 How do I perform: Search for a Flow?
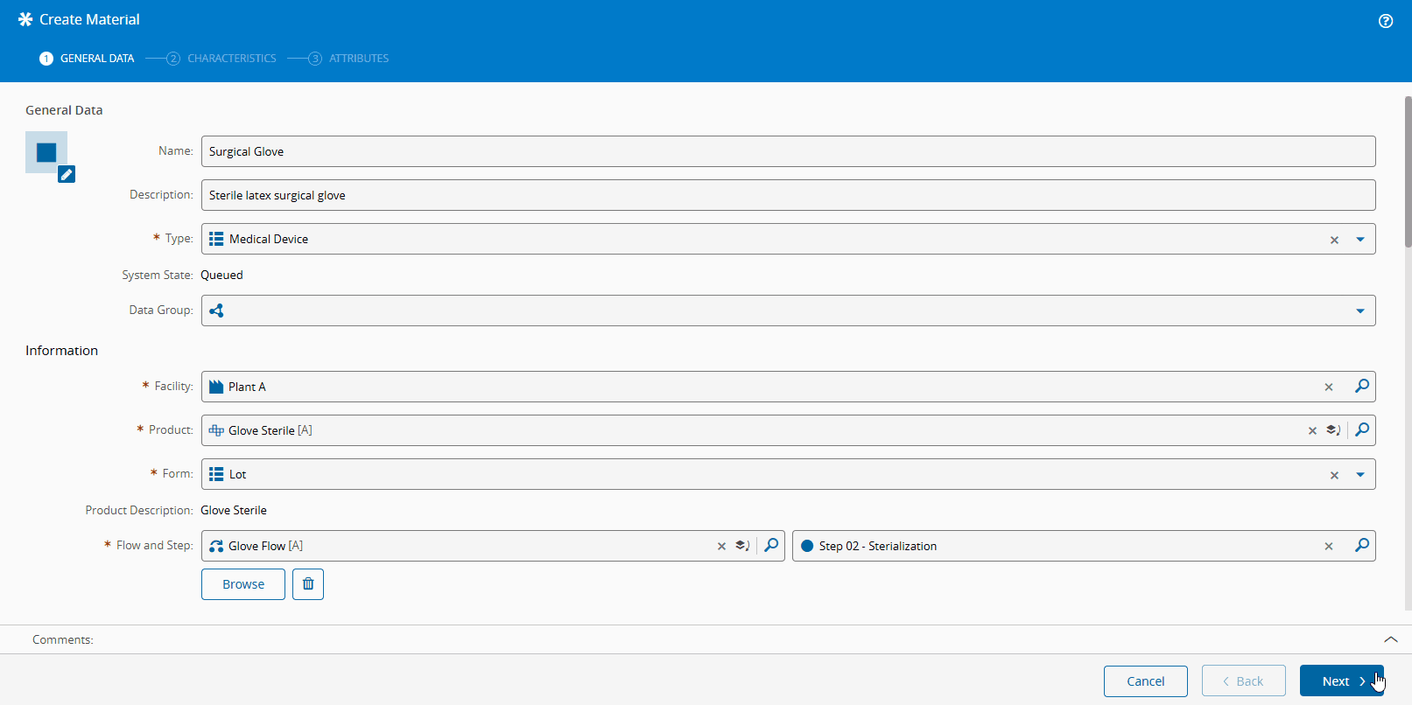click(x=771, y=546)
